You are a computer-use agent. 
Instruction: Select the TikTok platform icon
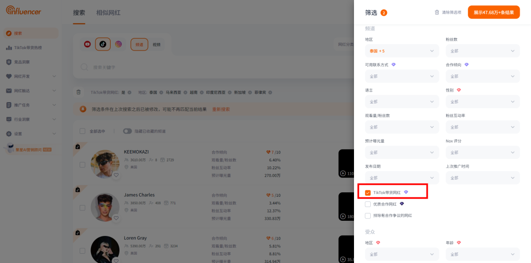[103, 44]
